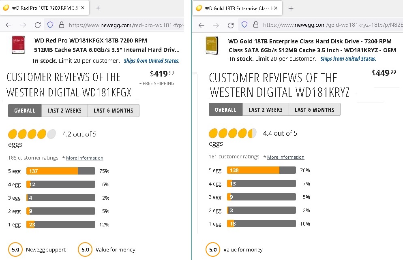The height and width of the screenshot is (260, 403).
Task: Open More information link under 181 ratings
Action: (x=285, y=157)
